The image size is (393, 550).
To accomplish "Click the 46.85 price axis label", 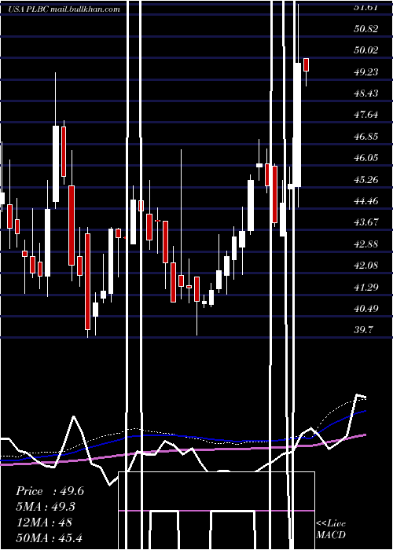I will pyautogui.click(x=366, y=137).
